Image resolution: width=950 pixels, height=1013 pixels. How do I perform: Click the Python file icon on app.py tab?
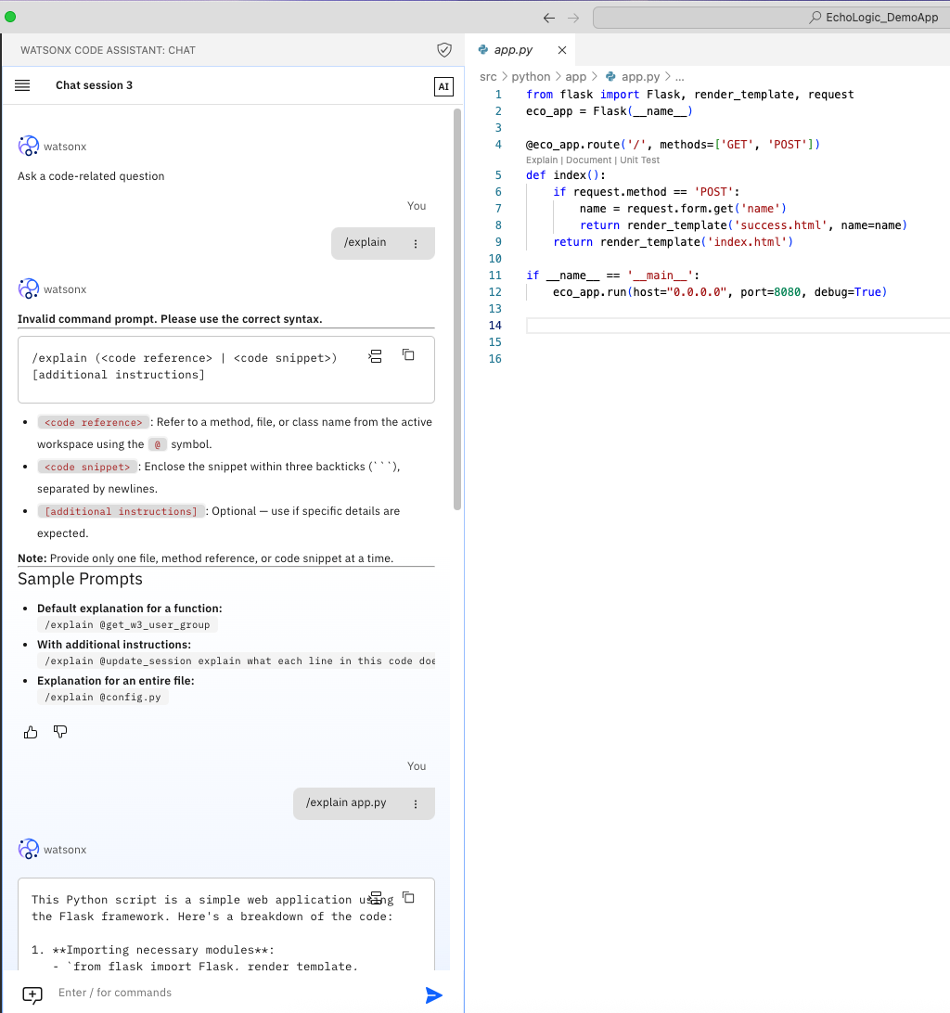pos(482,50)
